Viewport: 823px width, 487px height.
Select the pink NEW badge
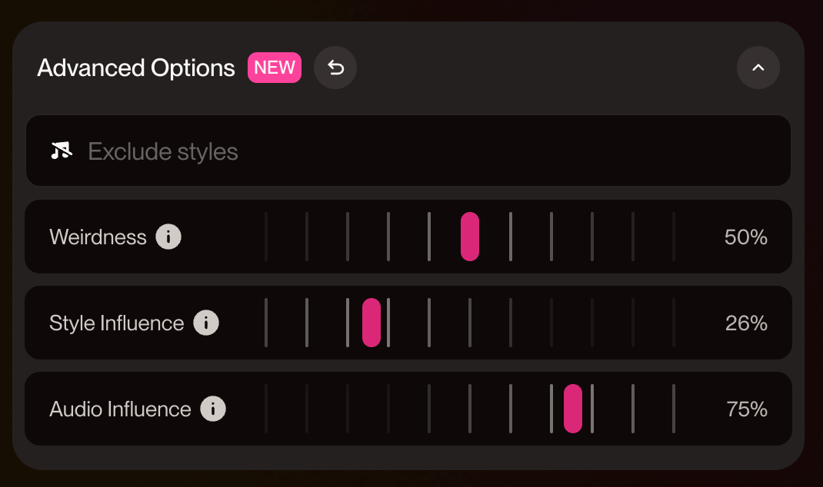coord(274,68)
